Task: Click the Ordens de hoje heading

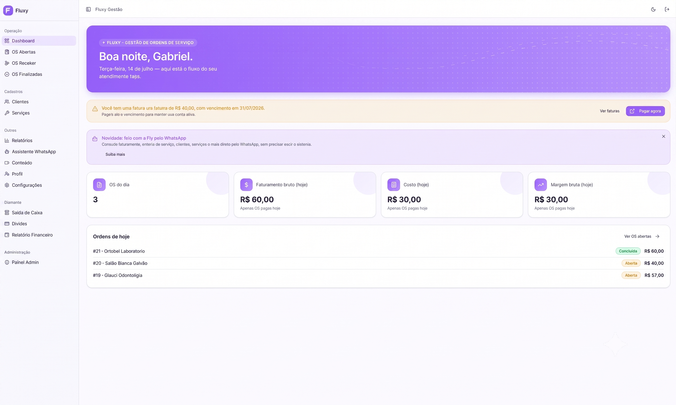Action: [x=111, y=237]
